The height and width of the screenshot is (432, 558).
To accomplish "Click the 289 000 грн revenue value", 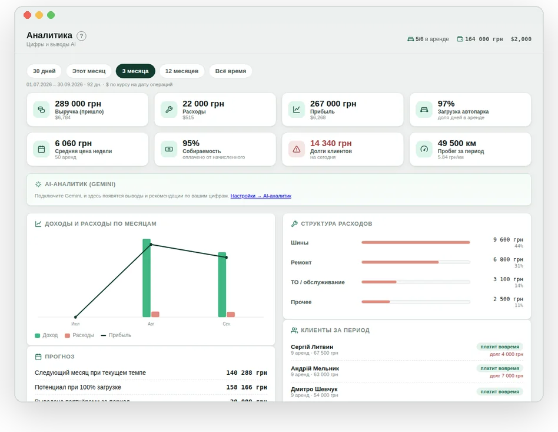I will coord(78,104).
